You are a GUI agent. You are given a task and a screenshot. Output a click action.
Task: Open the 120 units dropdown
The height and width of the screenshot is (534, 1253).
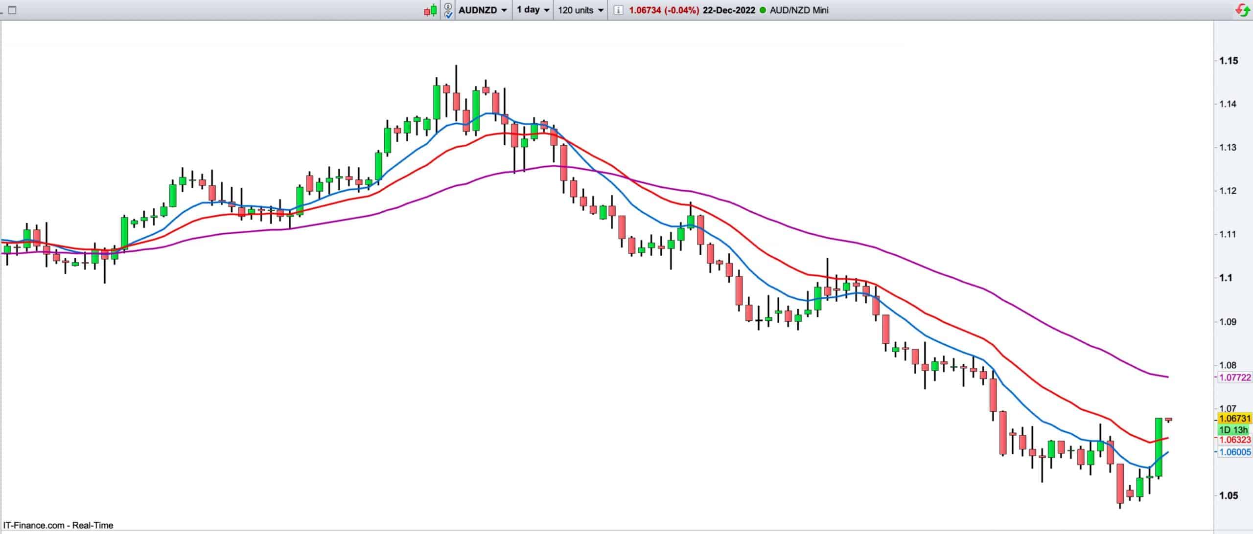pos(580,10)
